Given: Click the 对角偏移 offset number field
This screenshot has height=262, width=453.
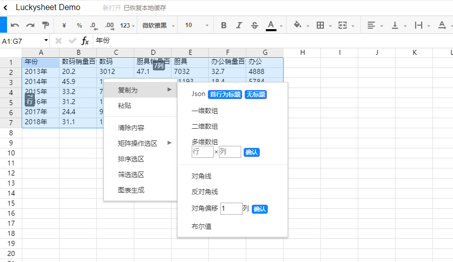Looking at the screenshot, I should coord(232,209).
